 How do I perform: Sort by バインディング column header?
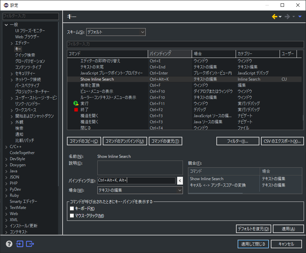pos(170,54)
